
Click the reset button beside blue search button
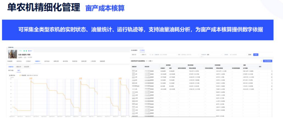tap(250, 55)
